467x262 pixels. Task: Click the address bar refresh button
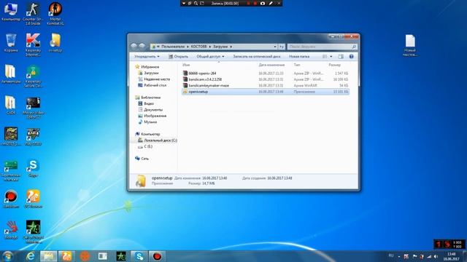(282, 47)
